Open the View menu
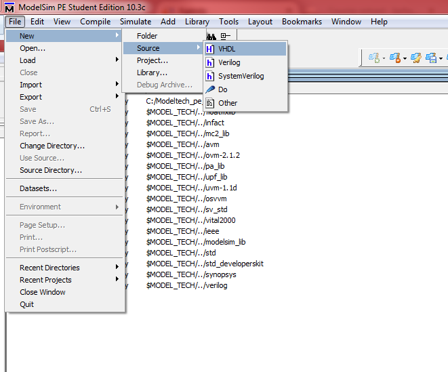Image resolution: width=448 pixels, height=372 pixels. coord(62,22)
